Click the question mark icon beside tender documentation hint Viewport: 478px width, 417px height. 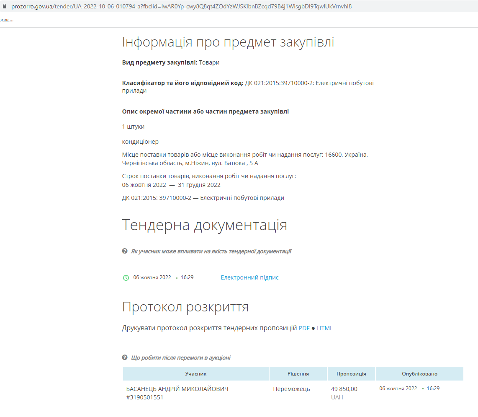125,251
